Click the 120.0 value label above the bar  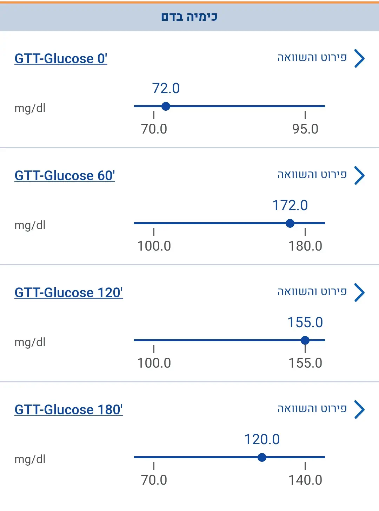[x=262, y=440]
